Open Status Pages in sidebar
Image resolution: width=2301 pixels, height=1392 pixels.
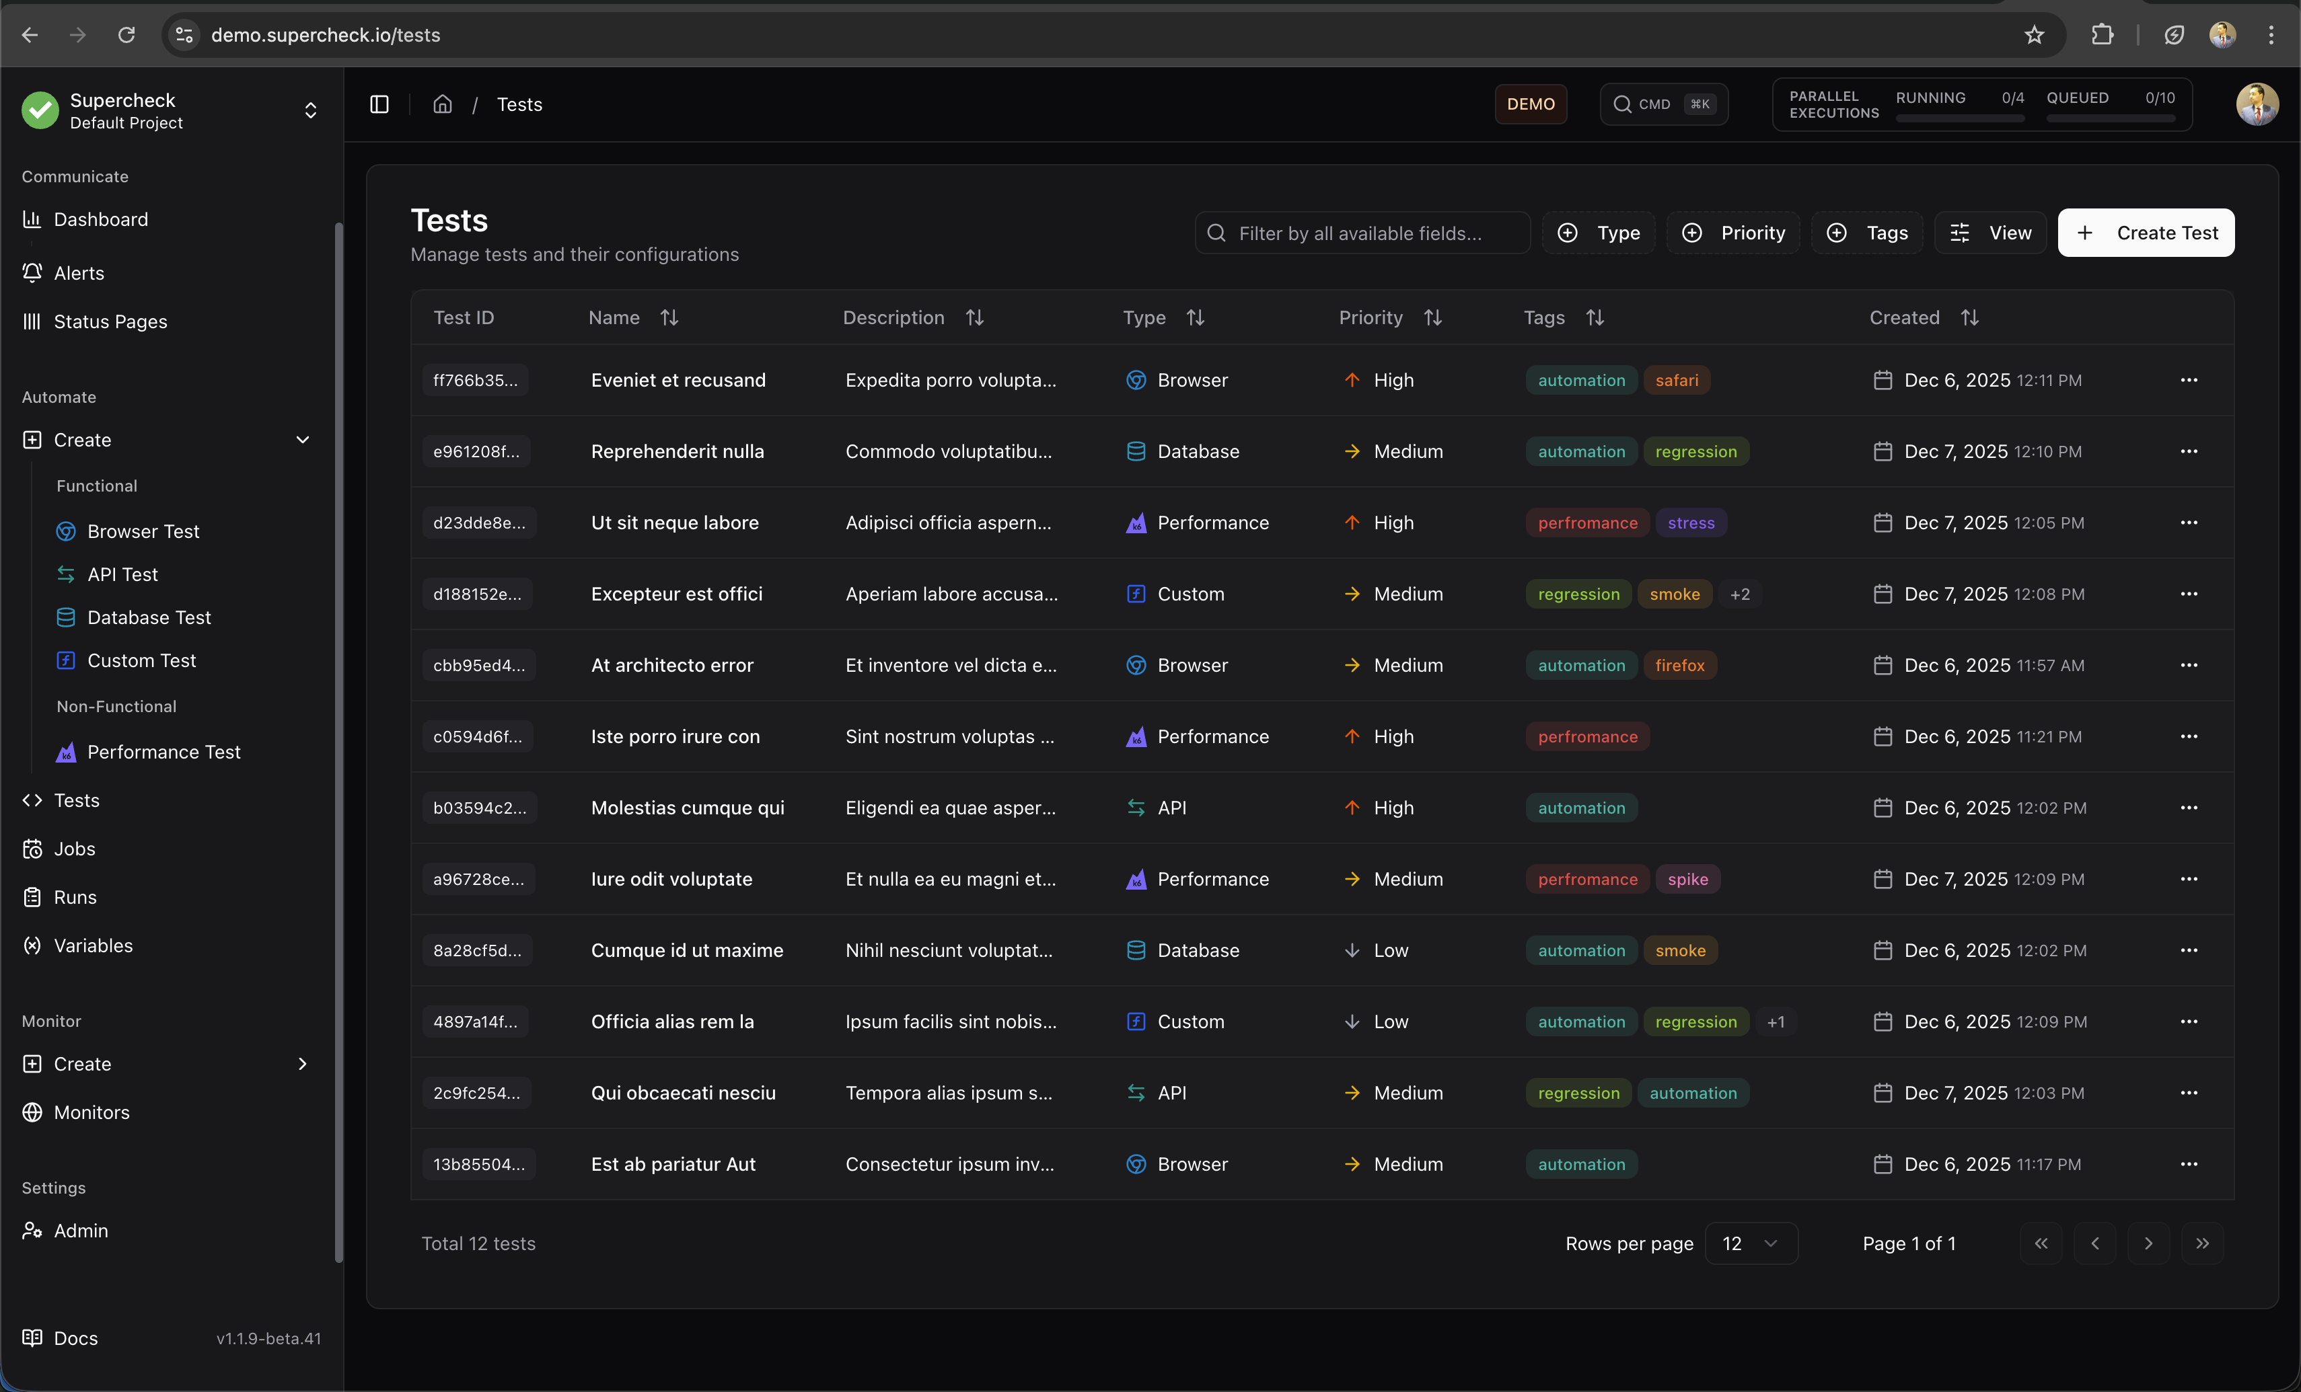point(110,321)
